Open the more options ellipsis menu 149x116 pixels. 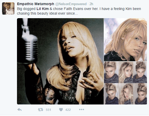pos(82,110)
